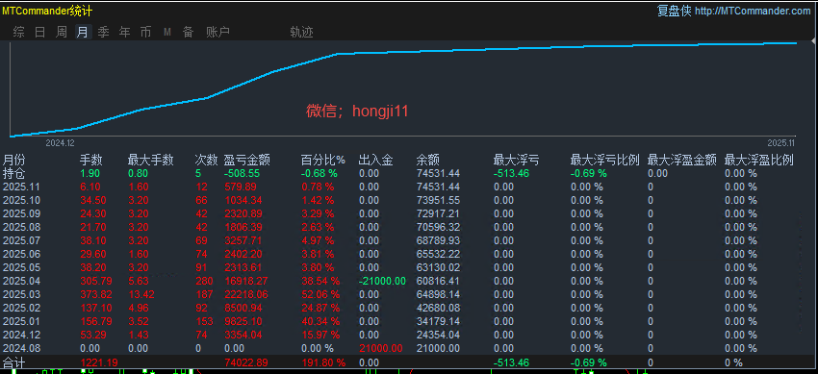The width and height of the screenshot is (818, 374).
Task: Open the M tab
Action: 167,33
